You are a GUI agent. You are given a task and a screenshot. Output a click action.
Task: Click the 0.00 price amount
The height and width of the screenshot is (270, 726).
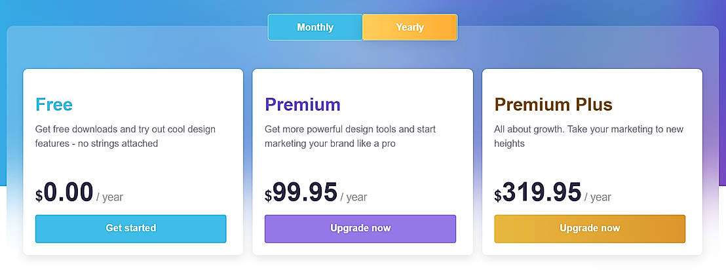click(x=68, y=193)
